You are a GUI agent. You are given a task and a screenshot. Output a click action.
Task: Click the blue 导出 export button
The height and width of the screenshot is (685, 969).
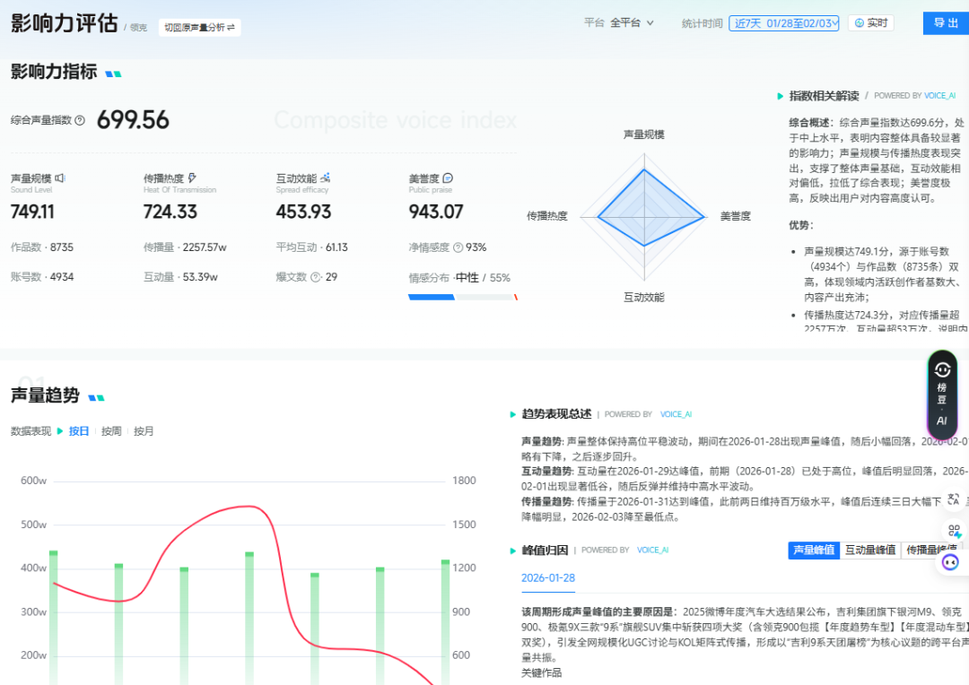(x=944, y=22)
